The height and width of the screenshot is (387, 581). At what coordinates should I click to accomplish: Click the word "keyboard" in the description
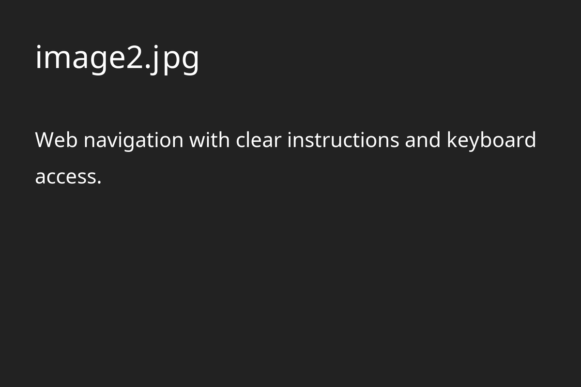pos(491,140)
